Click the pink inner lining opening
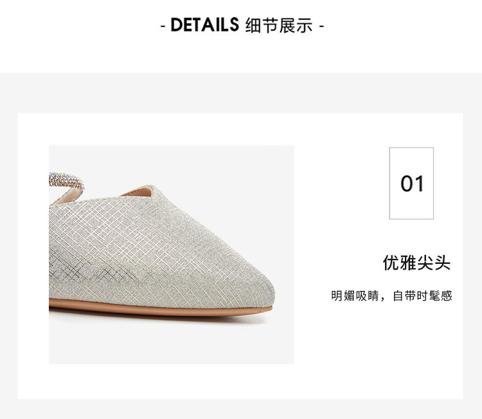This screenshot has height=419, width=482. pos(136,192)
